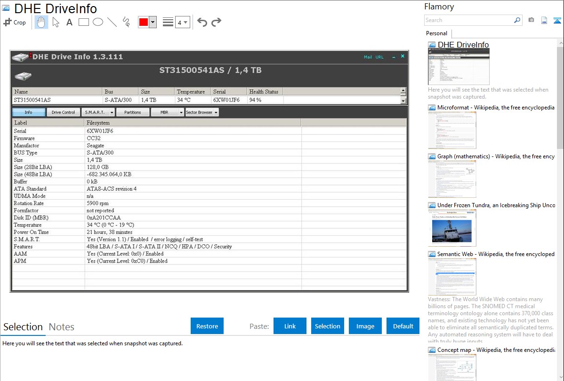Click the document page icon beside camera

[x=544, y=20]
